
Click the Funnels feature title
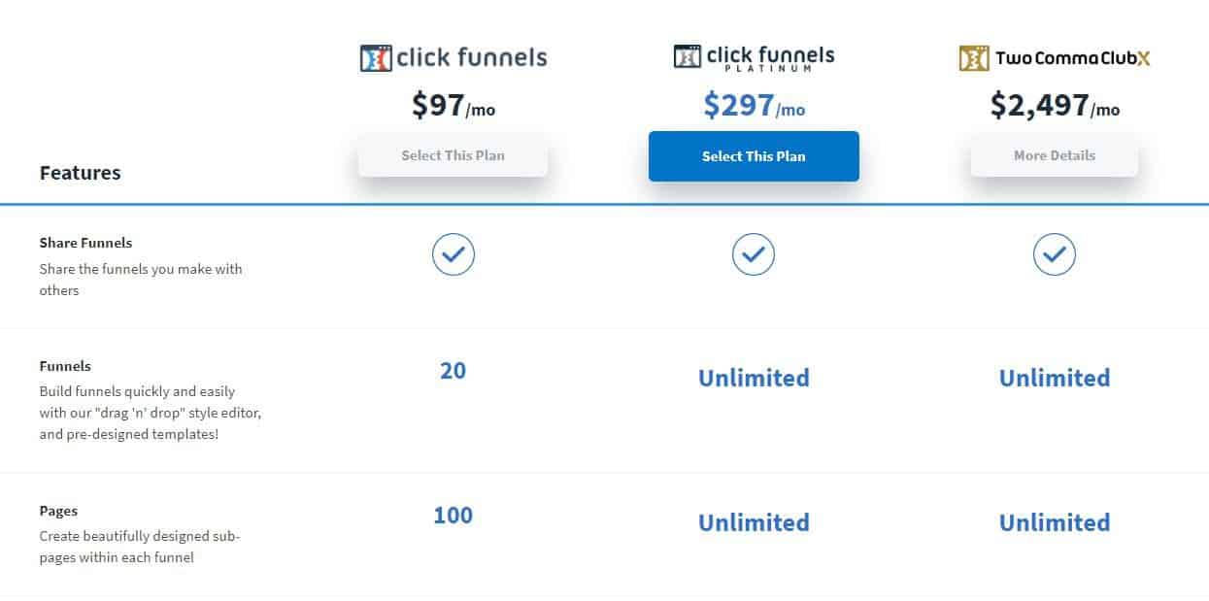[65, 366]
